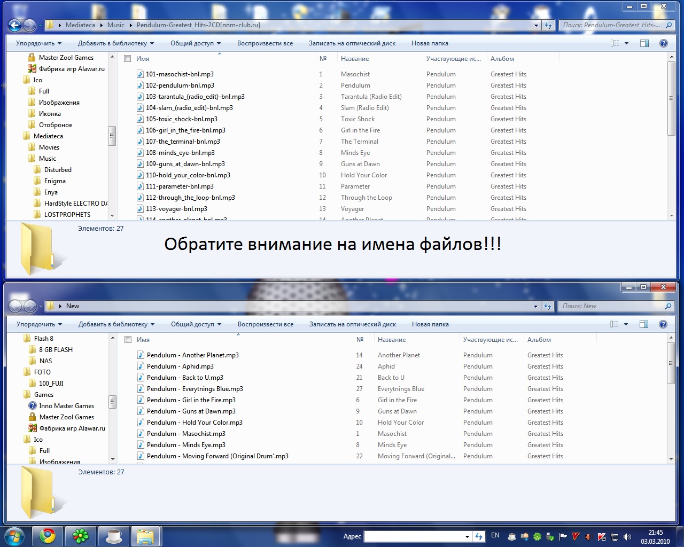Click tree scrollbar thumb in top window
The height and width of the screenshot is (547, 684).
coord(112,136)
